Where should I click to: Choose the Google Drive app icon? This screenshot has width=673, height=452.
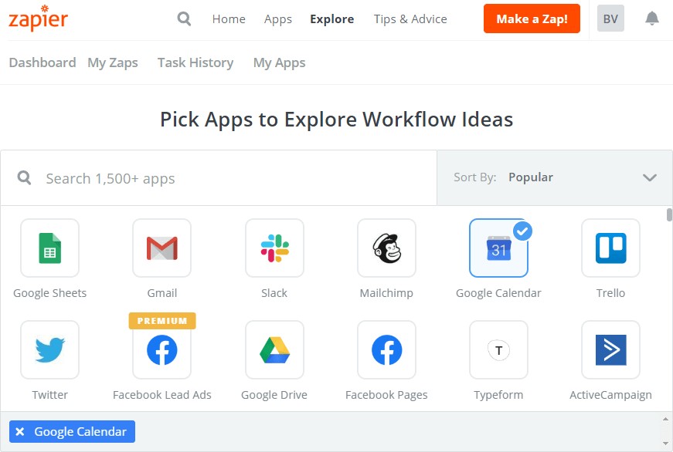click(x=274, y=350)
